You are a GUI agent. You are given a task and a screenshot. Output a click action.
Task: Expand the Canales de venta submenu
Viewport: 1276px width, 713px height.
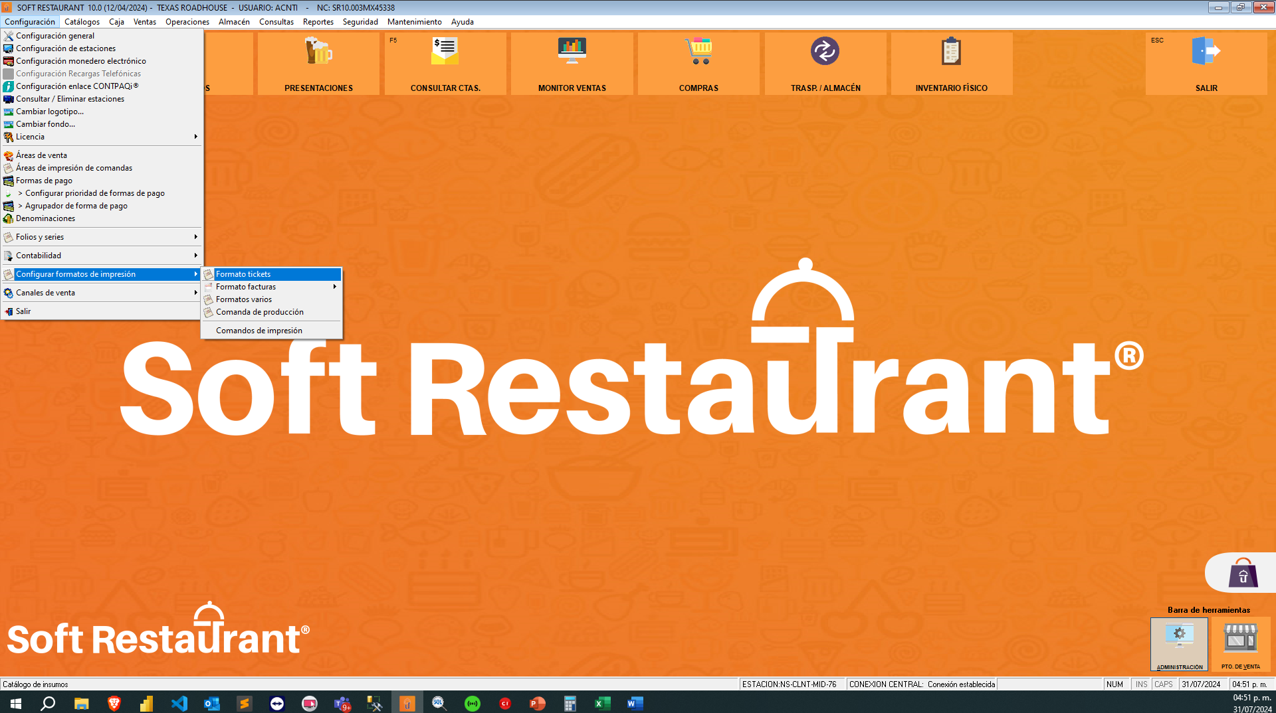pos(101,293)
